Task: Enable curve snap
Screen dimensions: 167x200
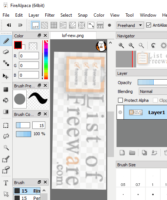Action: coord(91,25)
